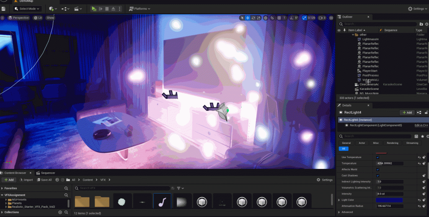
Task: Disable the Cast Shadows checkbox
Action: pyautogui.click(x=377, y=176)
